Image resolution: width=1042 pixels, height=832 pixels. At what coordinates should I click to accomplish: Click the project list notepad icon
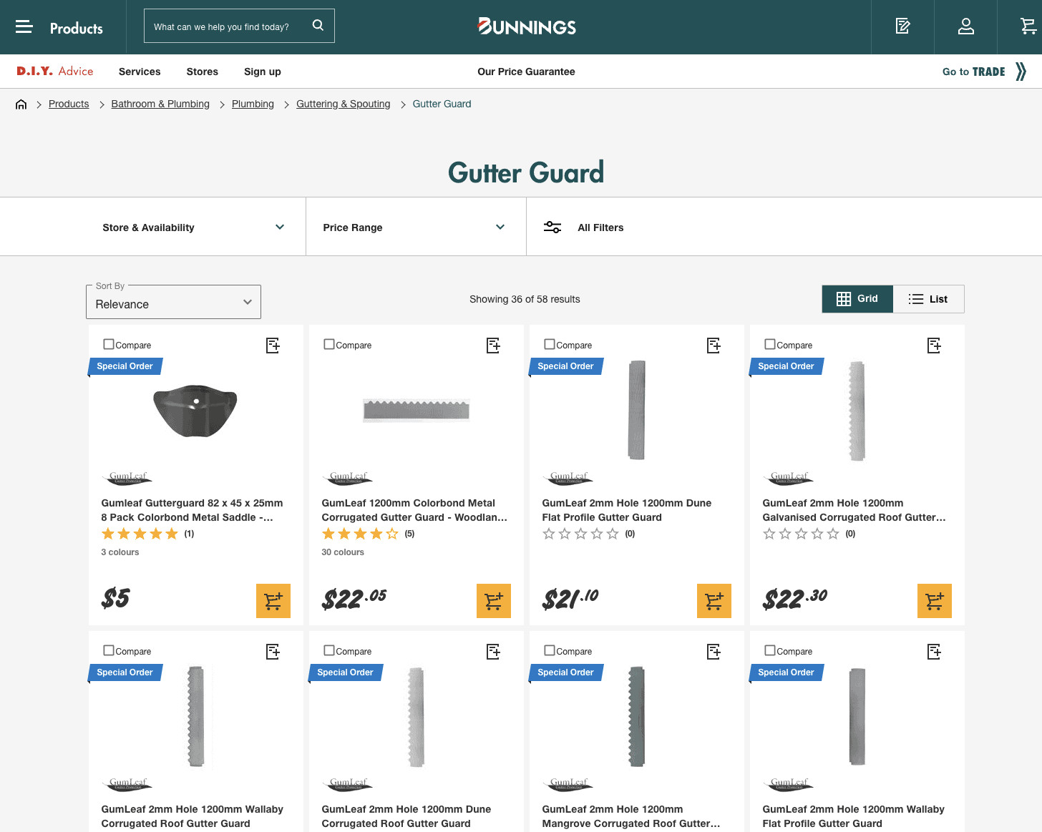[902, 26]
